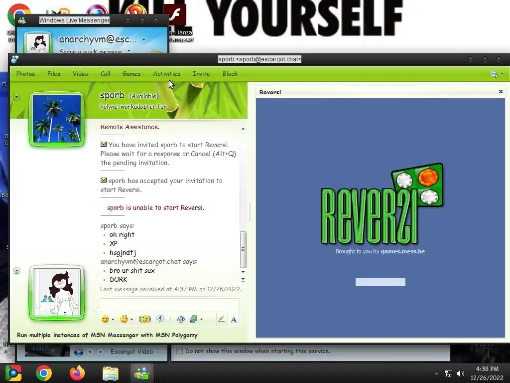Expand the emoticon dropdown arrow
Viewport: 510px width, 383px height.
[x=113, y=320]
